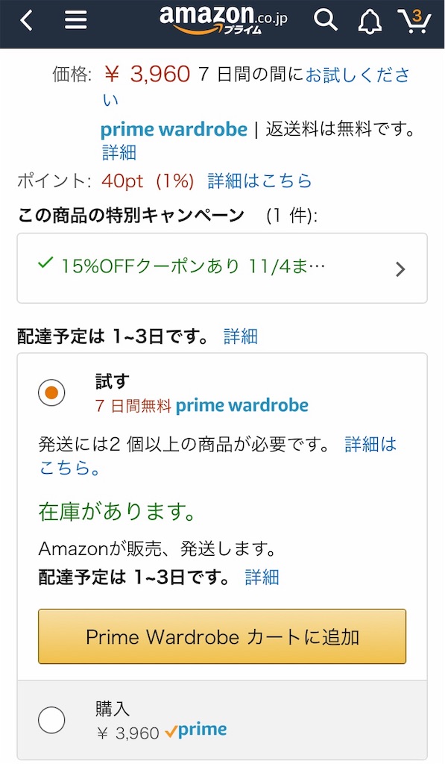Open the notifications bell icon
Image resolution: width=445 pixels, height=764 pixels.
click(x=369, y=20)
